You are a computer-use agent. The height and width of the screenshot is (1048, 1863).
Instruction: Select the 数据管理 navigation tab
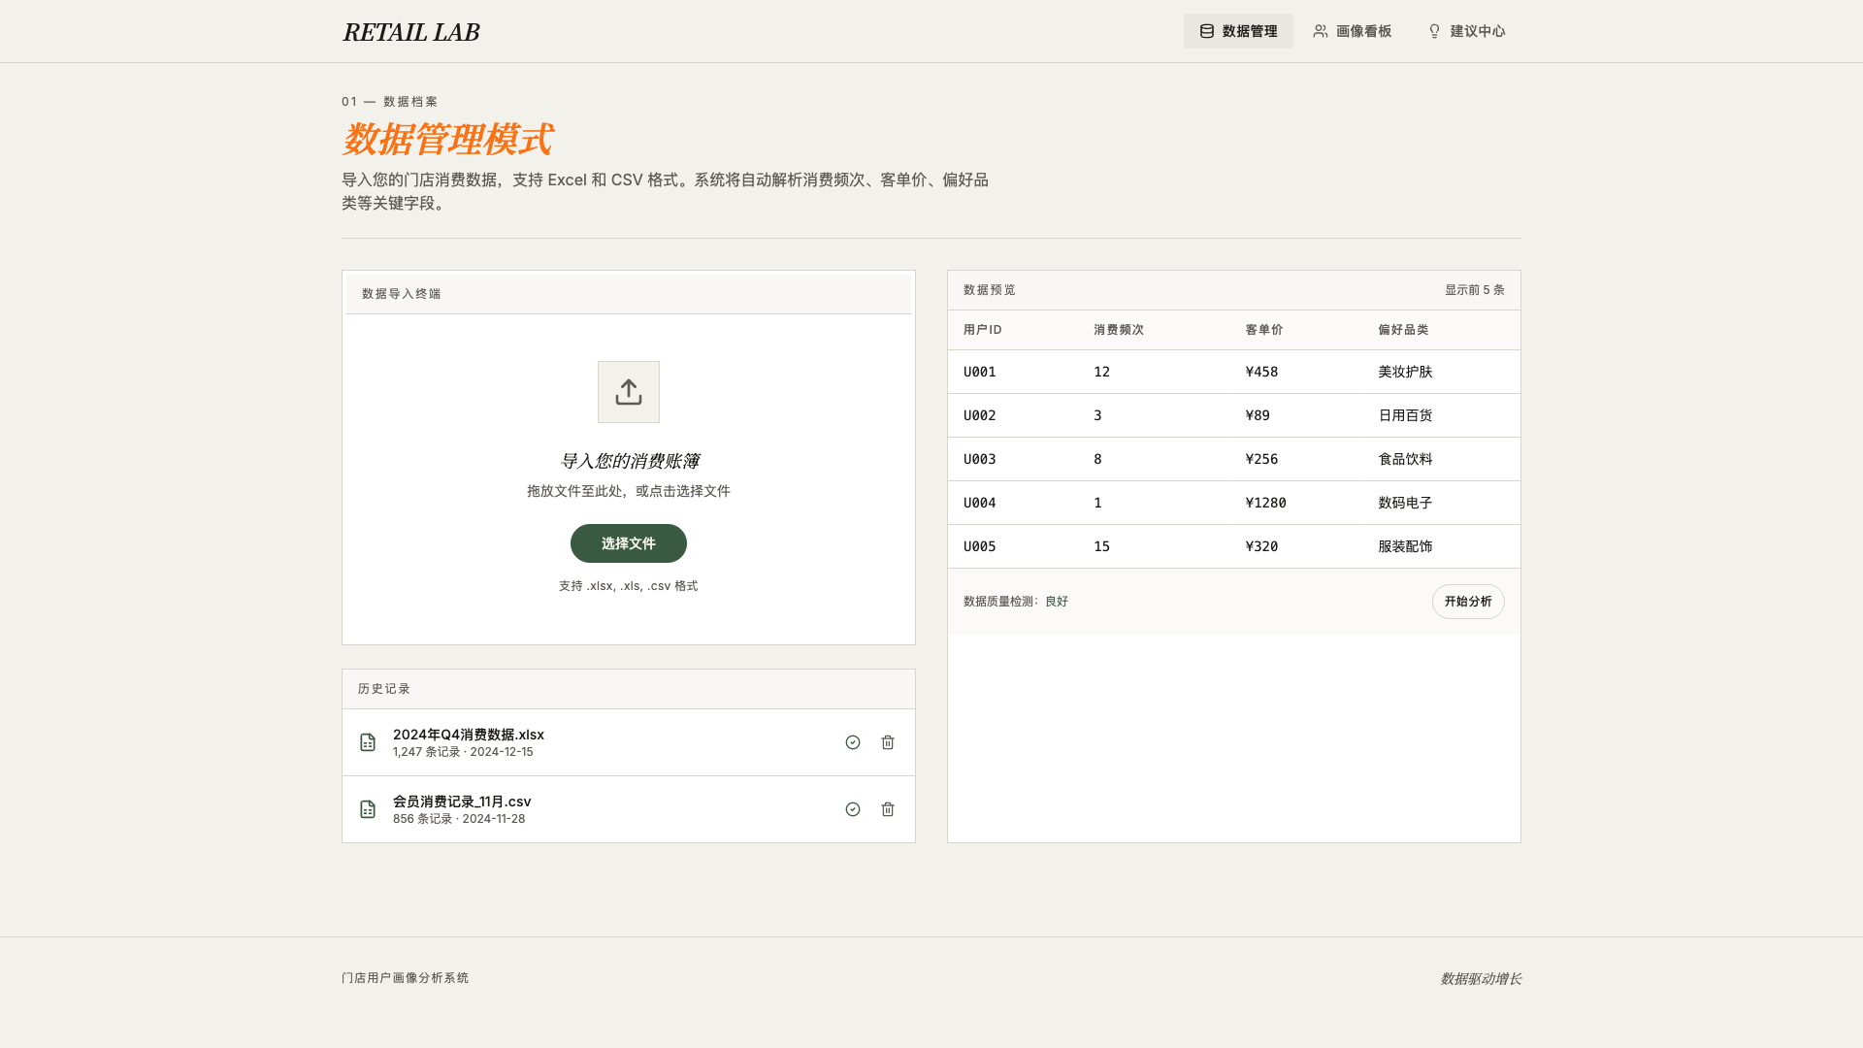point(1238,30)
